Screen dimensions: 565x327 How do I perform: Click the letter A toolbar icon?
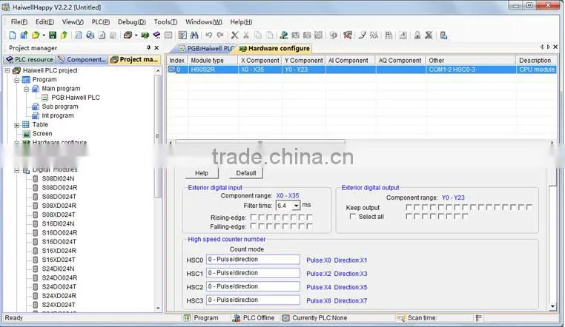(x=403, y=36)
